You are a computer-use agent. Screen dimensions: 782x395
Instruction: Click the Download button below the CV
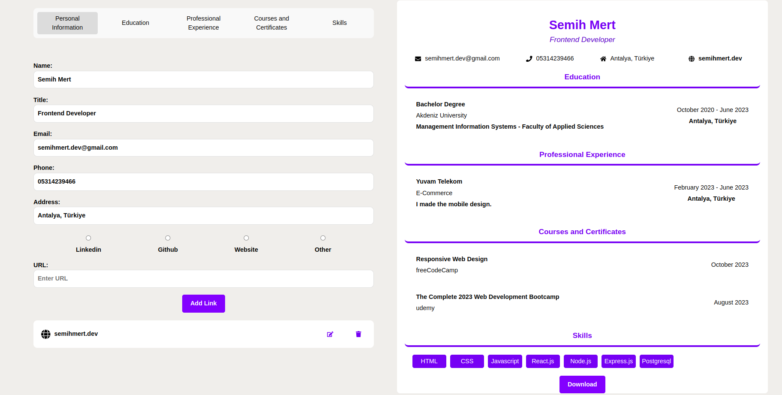coord(582,384)
